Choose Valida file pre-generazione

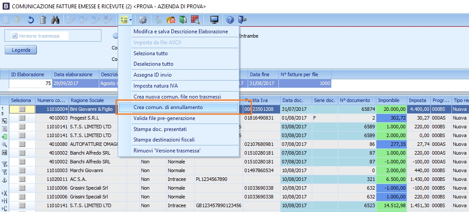pos(164,118)
